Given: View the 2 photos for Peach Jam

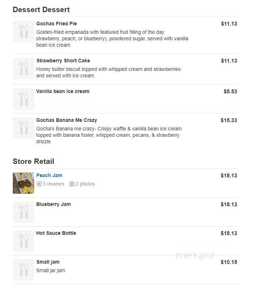Looking at the screenshot, I should click(x=85, y=184).
